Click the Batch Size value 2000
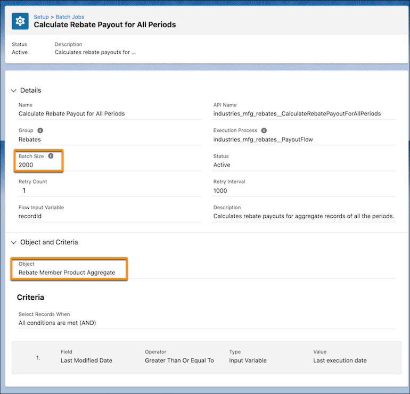 (26, 165)
